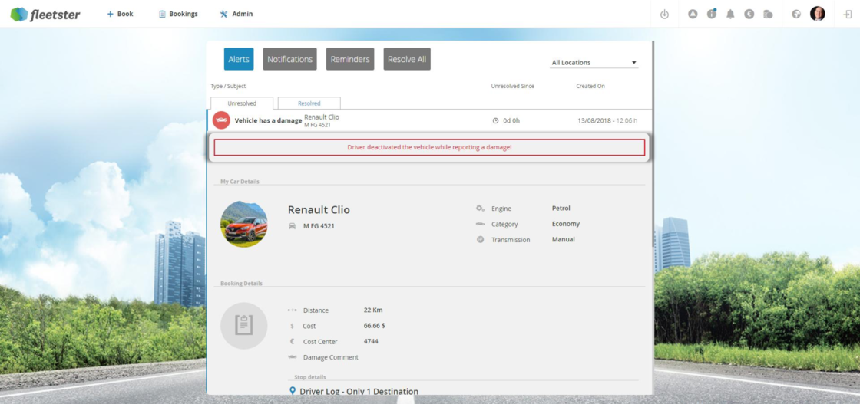Open the user profile avatar

pyautogui.click(x=817, y=14)
